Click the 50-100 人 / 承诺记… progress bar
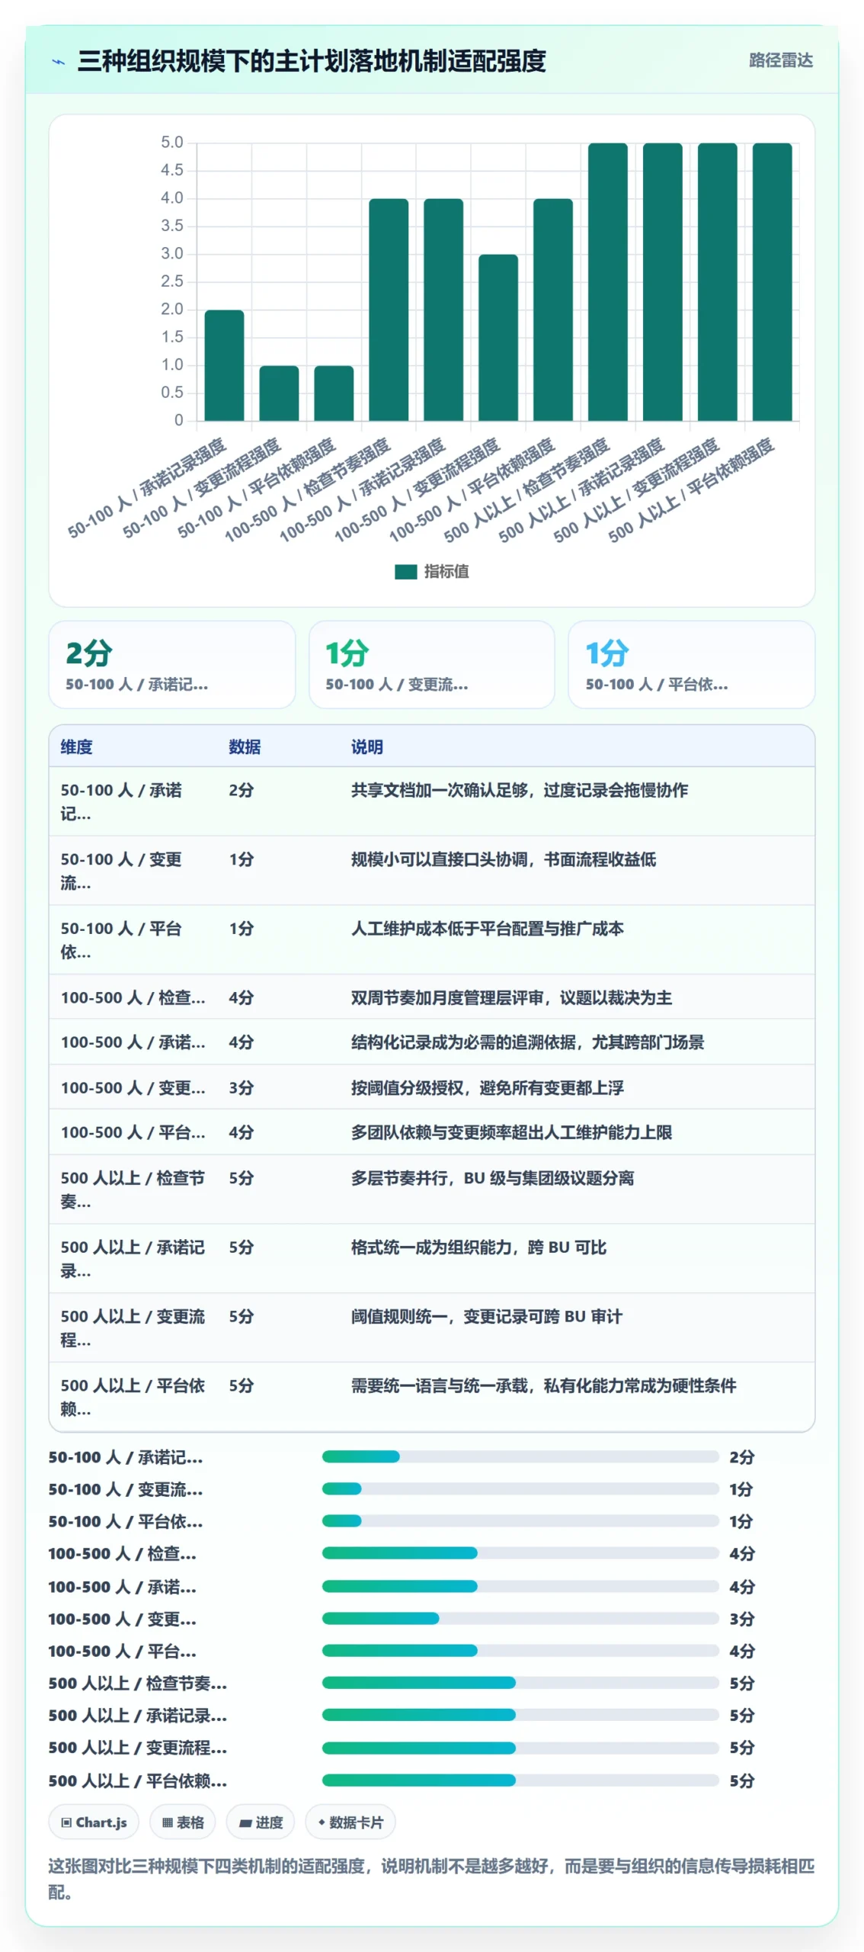The height and width of the screenshot is (1952, 864). [x=520, y=1456]
